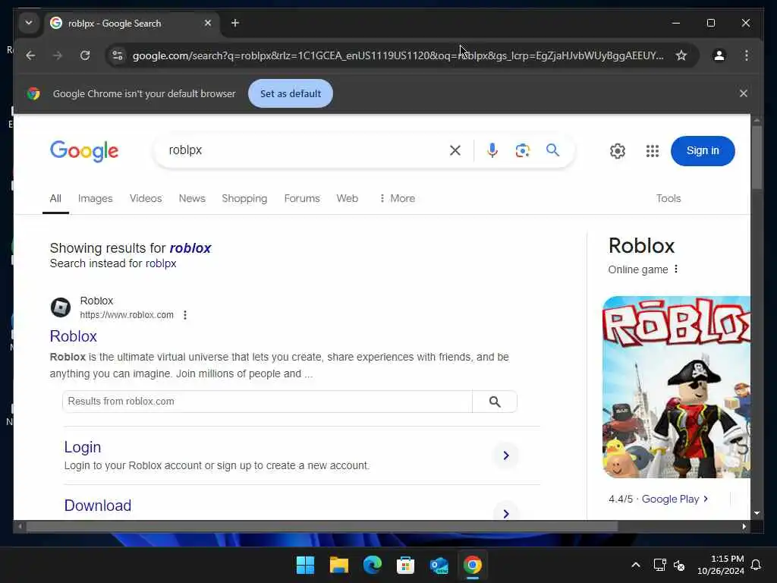Screen dimensions: 777x583
Task: Submit search with magnifier icon
Action: point(553,150)
